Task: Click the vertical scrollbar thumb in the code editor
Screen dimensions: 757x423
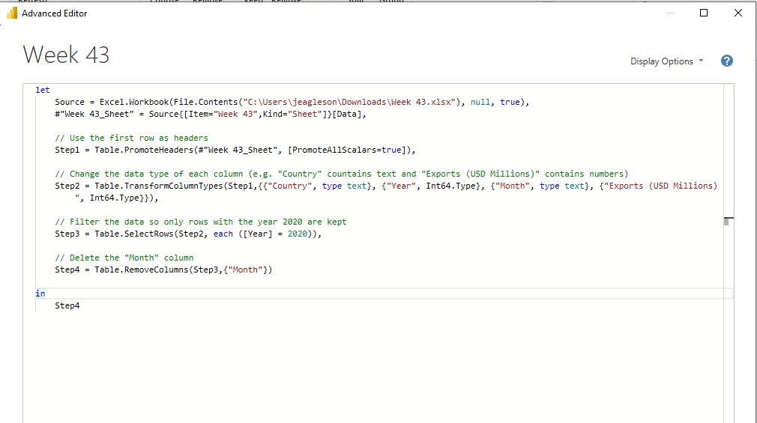Action: pos(726,222)
